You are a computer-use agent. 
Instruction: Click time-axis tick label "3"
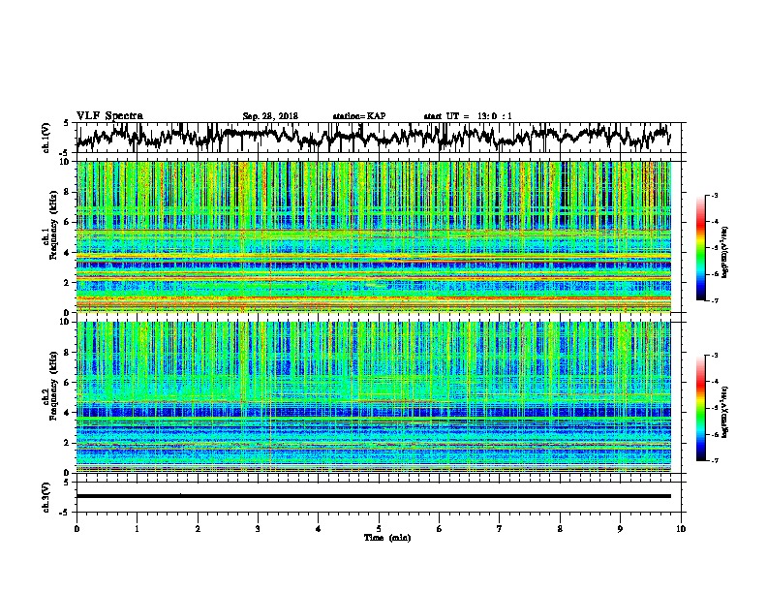258,528
